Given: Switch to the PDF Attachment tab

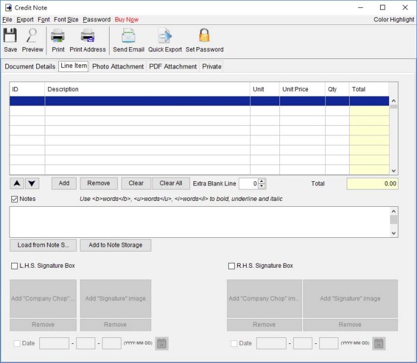Looking at the screenshot, I should [173, 67].
